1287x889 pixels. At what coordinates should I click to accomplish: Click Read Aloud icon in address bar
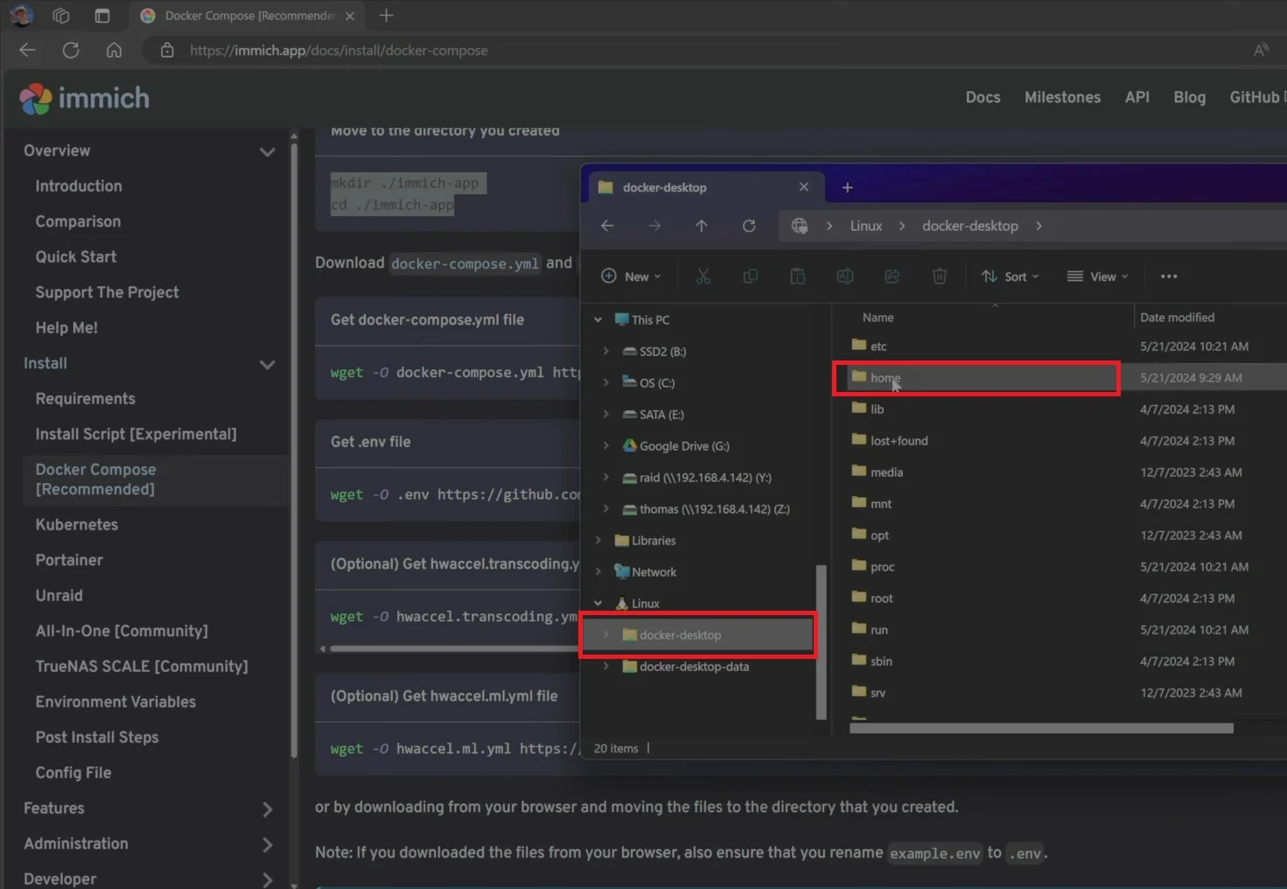[x=1261, y=50]
